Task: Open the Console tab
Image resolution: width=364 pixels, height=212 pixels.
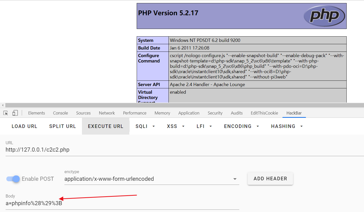Action: tap(60, 113)
